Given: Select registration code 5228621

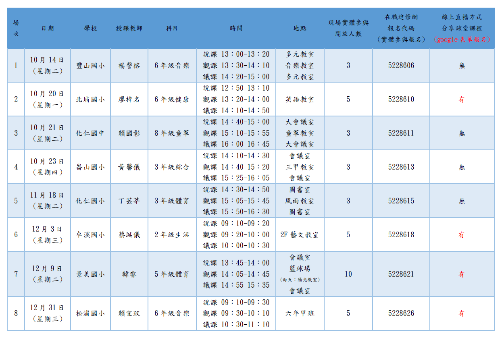Looking at the screenshot, I should (x=401, y=274).
